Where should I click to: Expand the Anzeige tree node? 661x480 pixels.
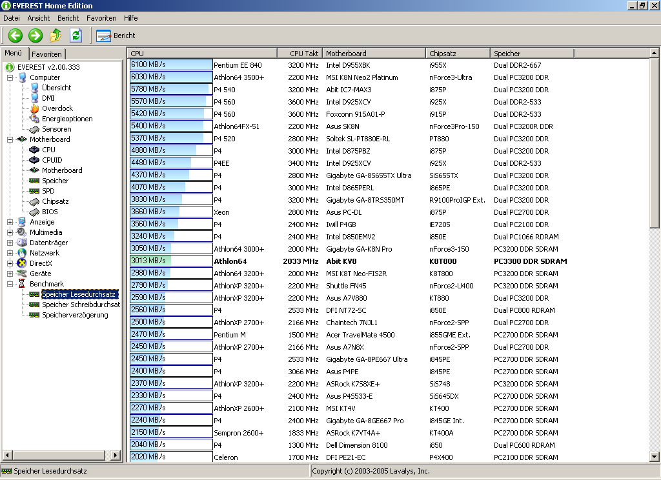pos(10,222)
